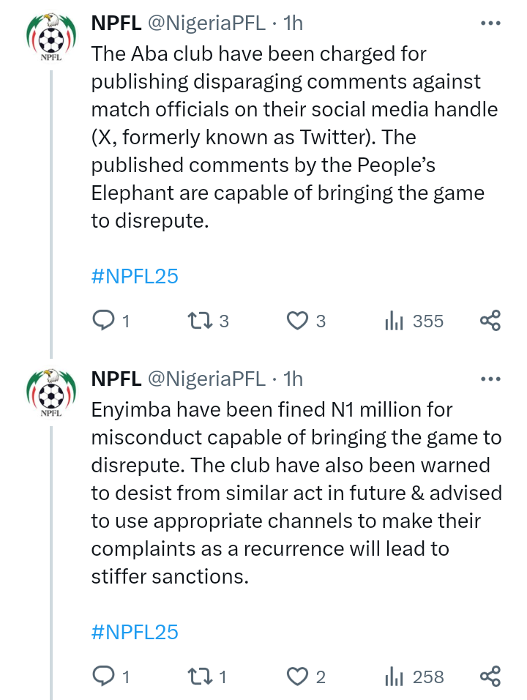
Task: Open first tweet's 1h timestamp
Action: (293, 23)
